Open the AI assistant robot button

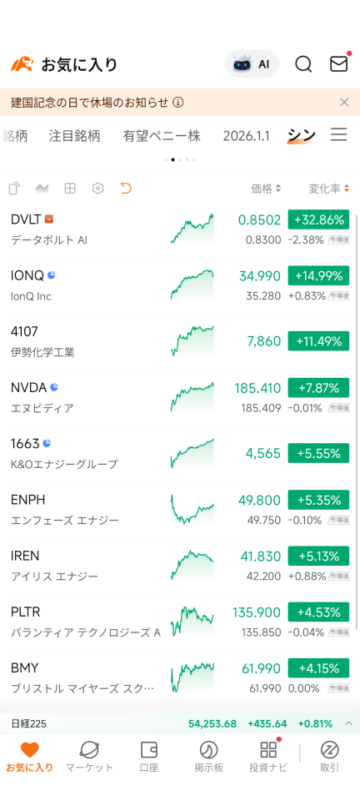click(252, 64)
